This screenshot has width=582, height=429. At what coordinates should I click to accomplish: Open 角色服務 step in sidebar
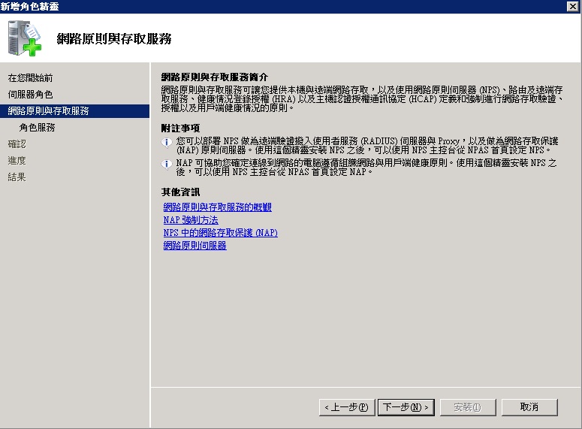pyautogui.click(x=37, y=128)
